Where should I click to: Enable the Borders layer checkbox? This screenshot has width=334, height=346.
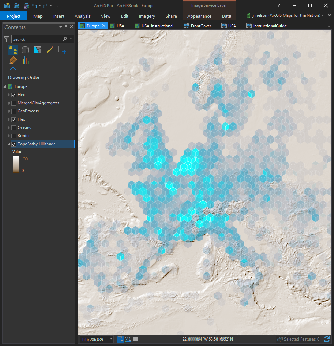[14, 136]
